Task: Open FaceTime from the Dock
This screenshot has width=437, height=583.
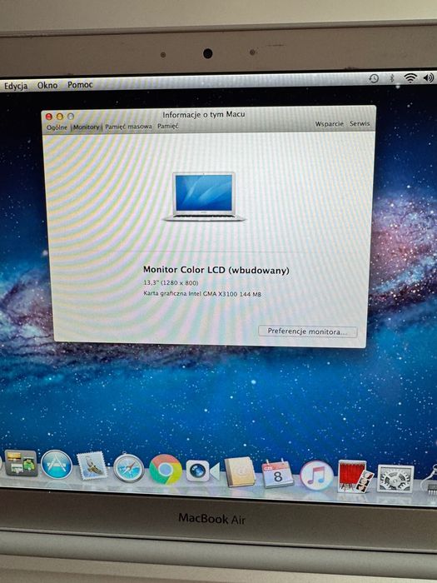Action: 202,471
